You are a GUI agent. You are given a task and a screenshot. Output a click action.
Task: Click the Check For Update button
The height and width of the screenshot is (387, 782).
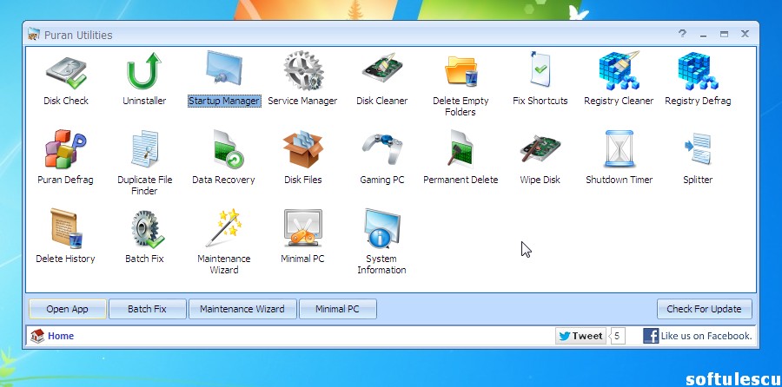pos(704,309)
